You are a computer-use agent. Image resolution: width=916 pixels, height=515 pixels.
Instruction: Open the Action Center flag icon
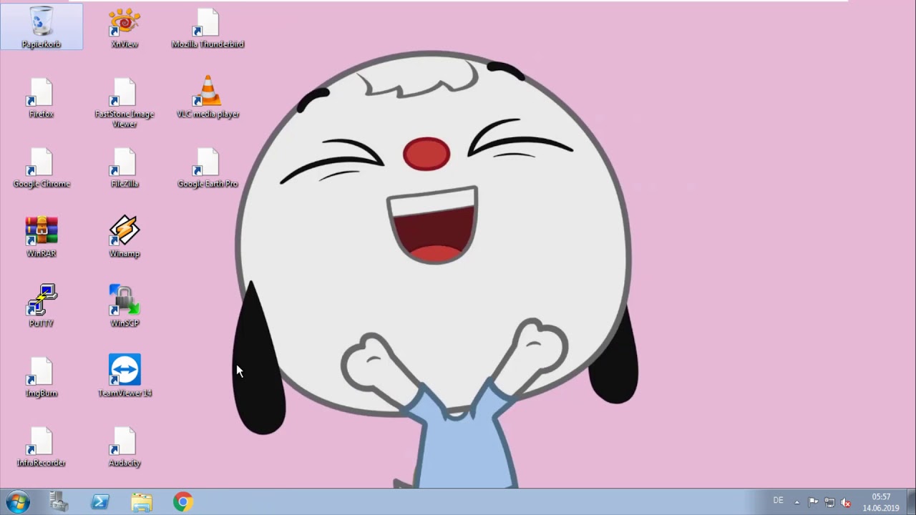(x=813, y=502)
